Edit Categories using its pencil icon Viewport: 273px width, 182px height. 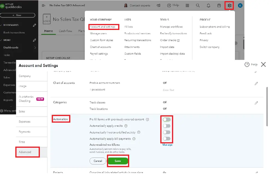click(x=256, y=103)
